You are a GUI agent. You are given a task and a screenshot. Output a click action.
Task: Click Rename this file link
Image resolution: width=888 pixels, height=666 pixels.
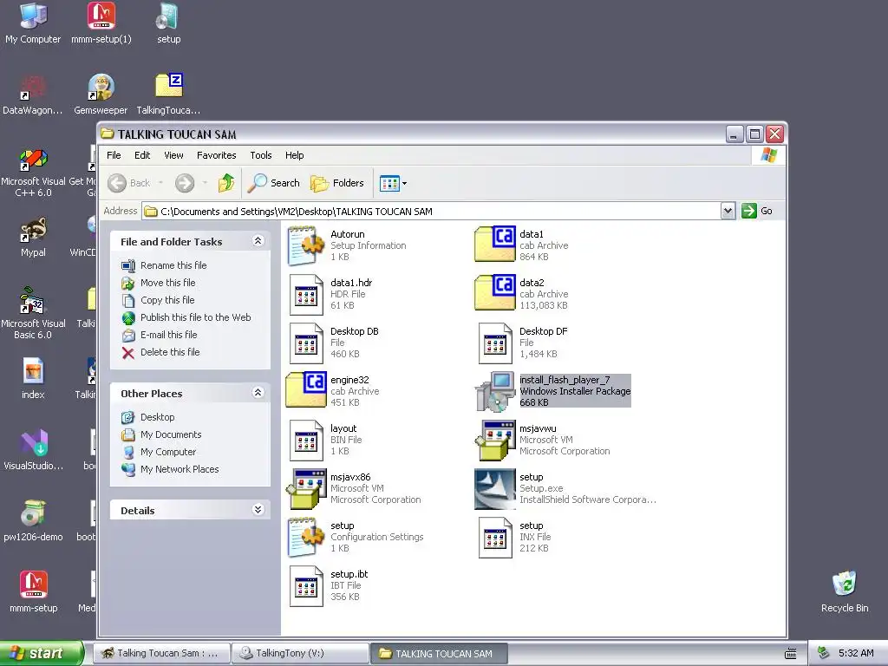coord(173,265)
